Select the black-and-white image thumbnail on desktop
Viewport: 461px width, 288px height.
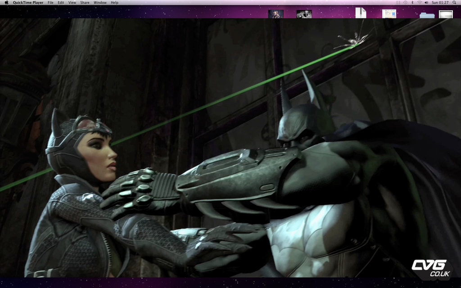pos(304,14)
